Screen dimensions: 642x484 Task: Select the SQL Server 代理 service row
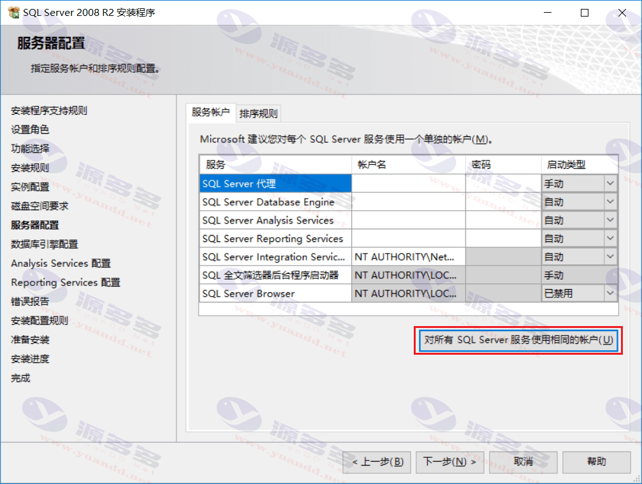[x=275, y=183]
